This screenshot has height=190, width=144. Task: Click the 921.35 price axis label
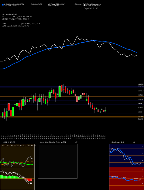(141, 108)
